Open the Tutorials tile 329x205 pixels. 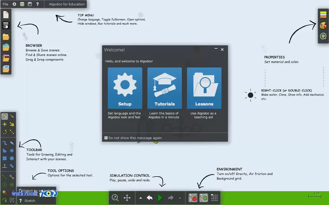[164, 88]
